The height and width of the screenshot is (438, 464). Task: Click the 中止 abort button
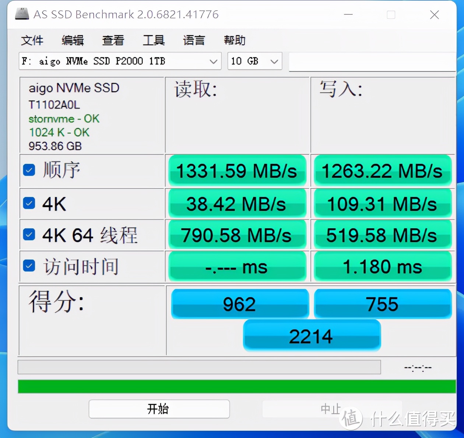(x=331, y=409)
